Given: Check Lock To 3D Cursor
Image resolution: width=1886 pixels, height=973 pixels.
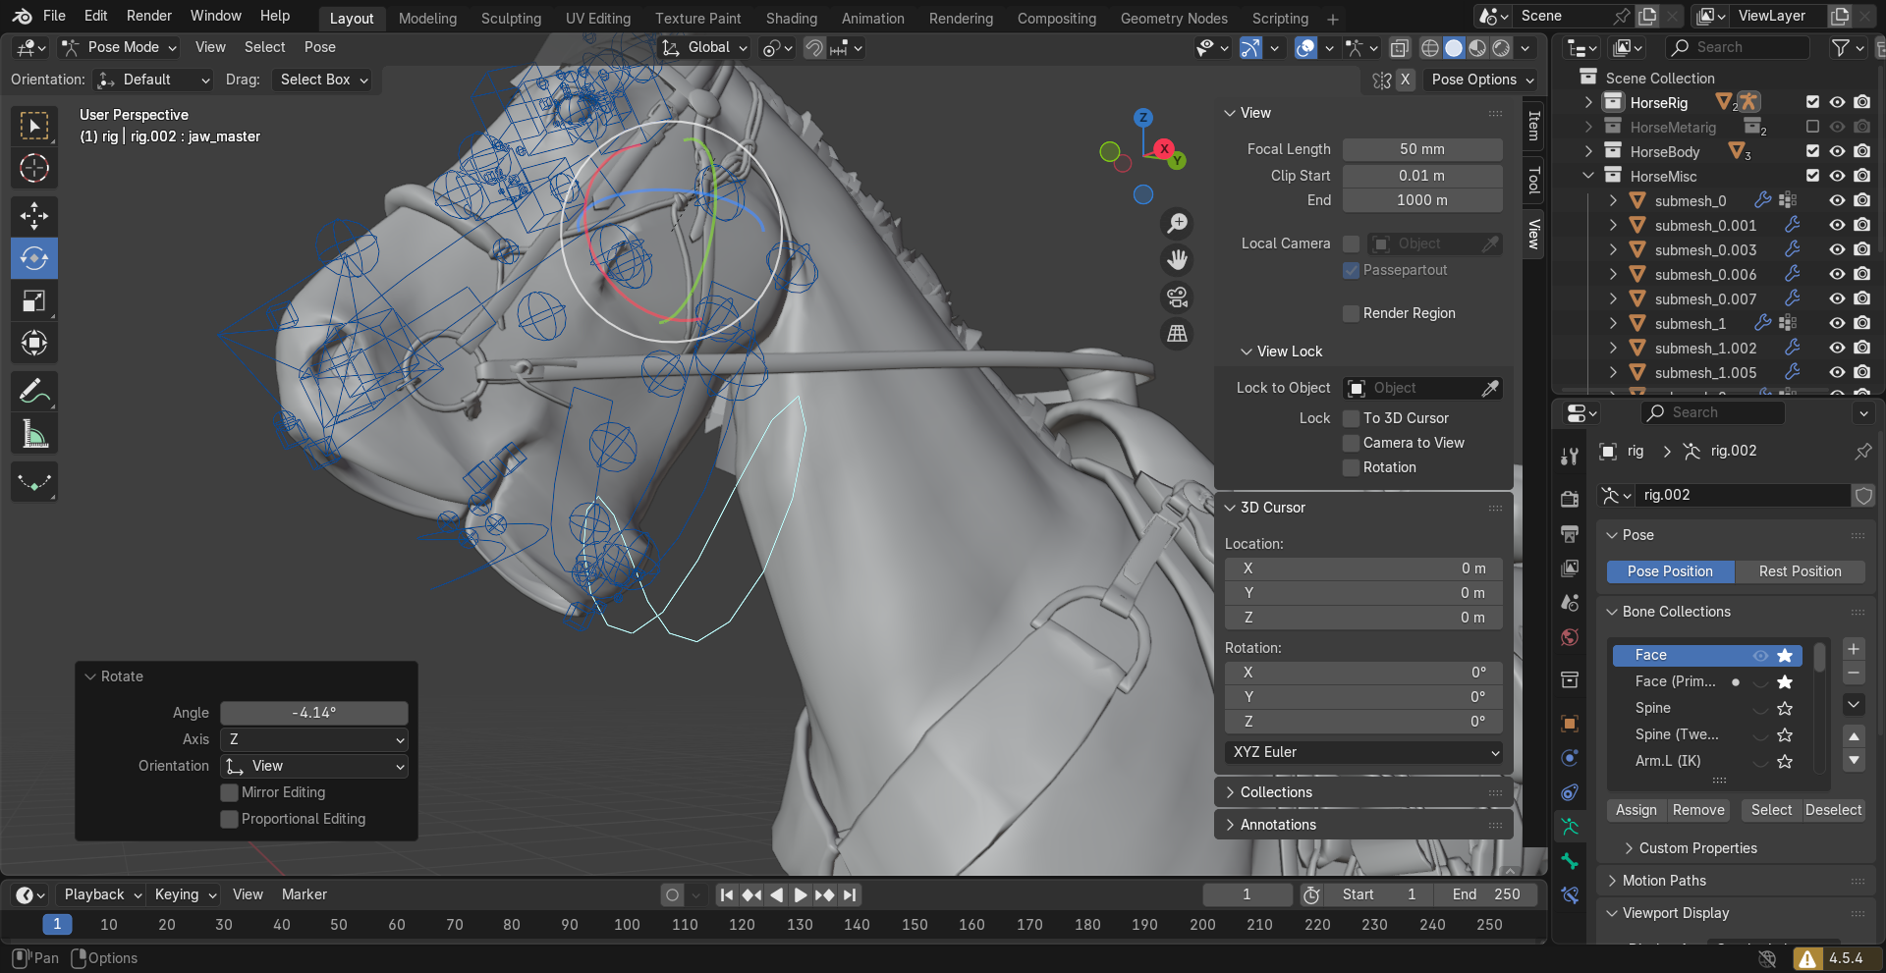Looking at the screenshot, I should coord(1352,418).
